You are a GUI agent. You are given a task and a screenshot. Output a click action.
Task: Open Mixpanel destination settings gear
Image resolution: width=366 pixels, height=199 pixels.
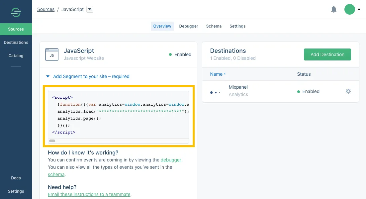(x=348, y=91)
